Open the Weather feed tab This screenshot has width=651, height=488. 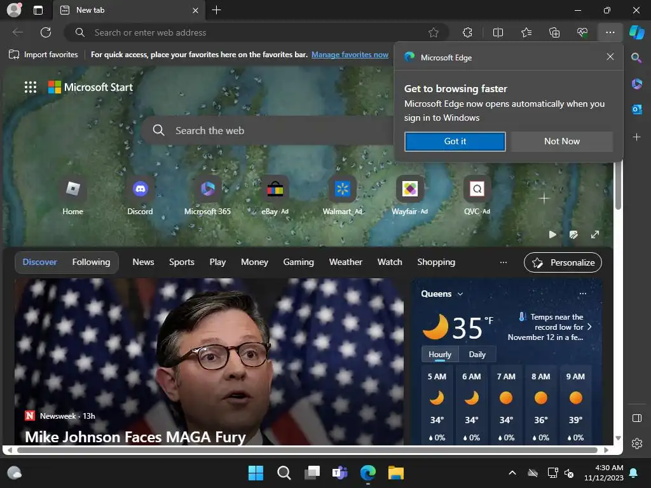pyautogui.click(x=345, y=262)
